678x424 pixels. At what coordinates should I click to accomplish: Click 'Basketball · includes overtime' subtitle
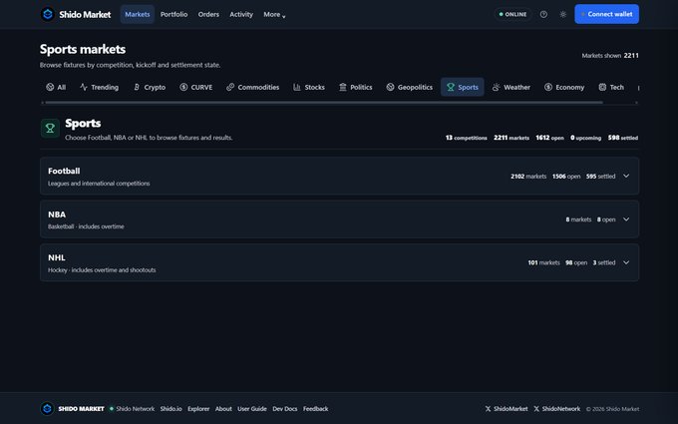point(86,226)
